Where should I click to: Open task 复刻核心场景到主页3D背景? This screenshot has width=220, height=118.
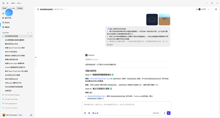[x=15, y=55]
